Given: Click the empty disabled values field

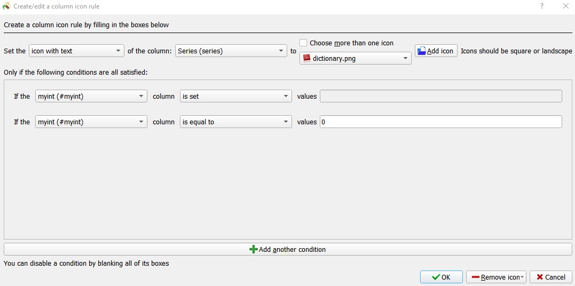Looking at the screenshot, I should 440,97.
